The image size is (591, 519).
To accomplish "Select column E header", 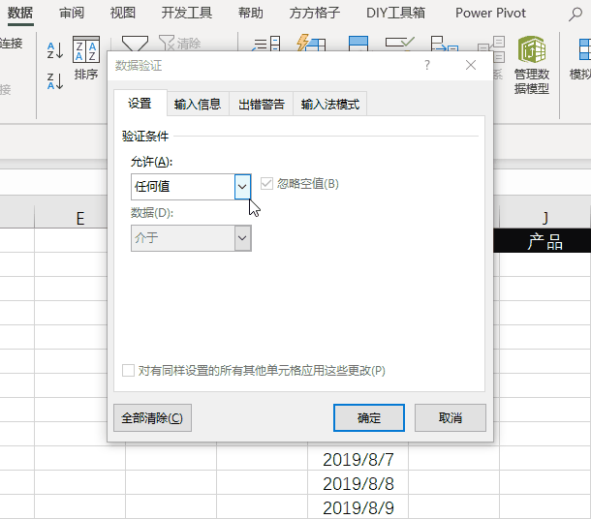I will coord(71,219).
